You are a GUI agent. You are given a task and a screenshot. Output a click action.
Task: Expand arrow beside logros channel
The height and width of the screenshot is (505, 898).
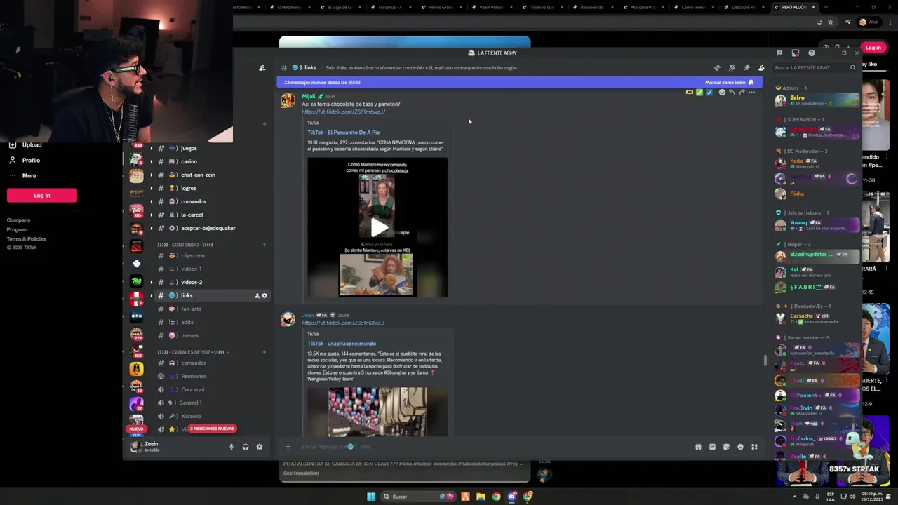151,188
